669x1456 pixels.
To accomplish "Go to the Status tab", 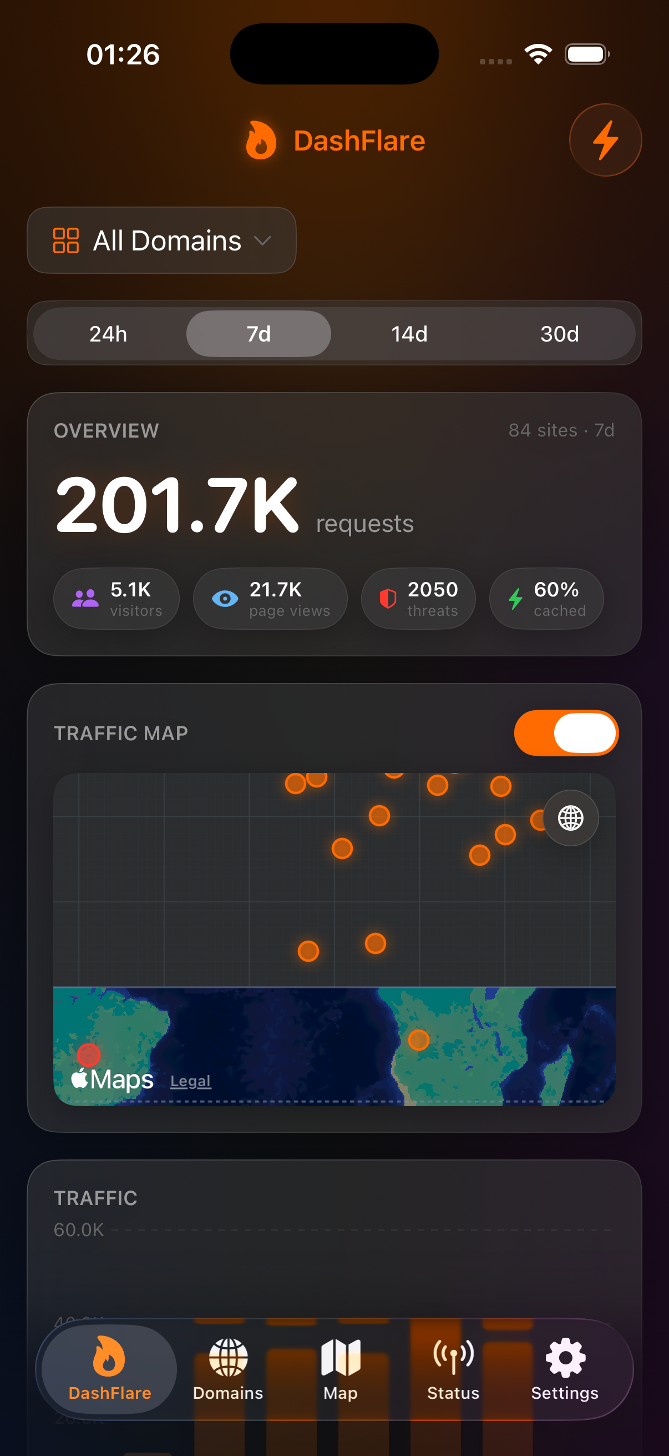I will (x=453, y=1369).
